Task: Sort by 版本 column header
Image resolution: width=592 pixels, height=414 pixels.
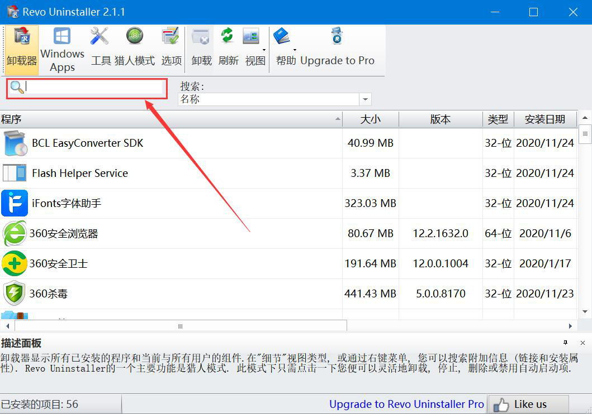Action: coord(440,119)
